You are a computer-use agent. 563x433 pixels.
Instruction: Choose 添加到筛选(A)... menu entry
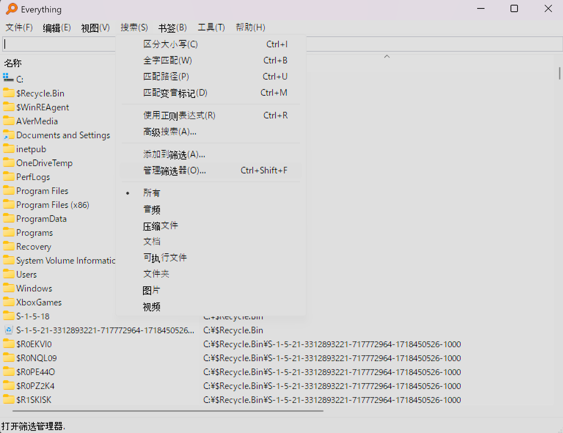click(x=211, y=154)
